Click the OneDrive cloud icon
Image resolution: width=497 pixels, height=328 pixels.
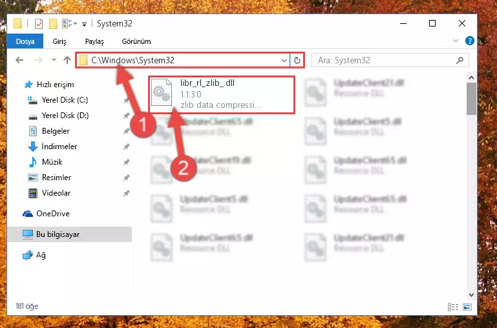pyautogui.click(x=28, y=214)
